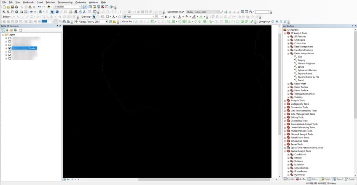Viewport: 357px width, 185px height.
Task: Select the Zoom In magnifier tool
Action: [4, 12]
